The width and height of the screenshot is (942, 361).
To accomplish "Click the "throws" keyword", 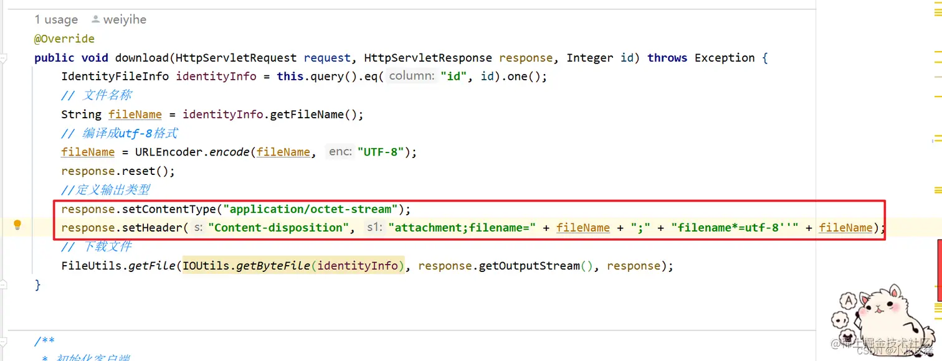I will coord(667,58).
